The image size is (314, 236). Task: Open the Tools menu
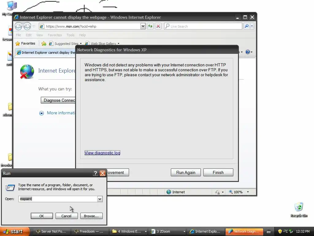click(x=70, y=35)
